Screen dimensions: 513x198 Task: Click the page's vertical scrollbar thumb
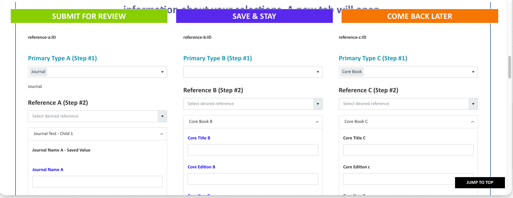point(510,67)
